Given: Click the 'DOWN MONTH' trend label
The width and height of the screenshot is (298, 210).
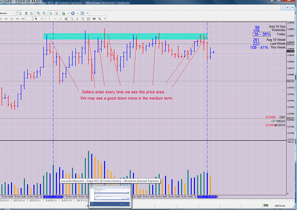Looking at the screenshot, I should pos(276,125).
